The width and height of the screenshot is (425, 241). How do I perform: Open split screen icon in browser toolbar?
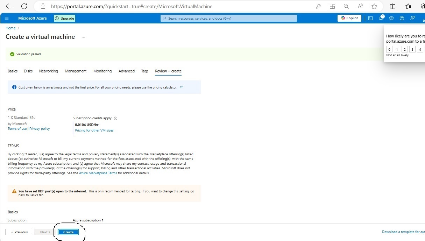pyautogui.click(x=393, y=6)
